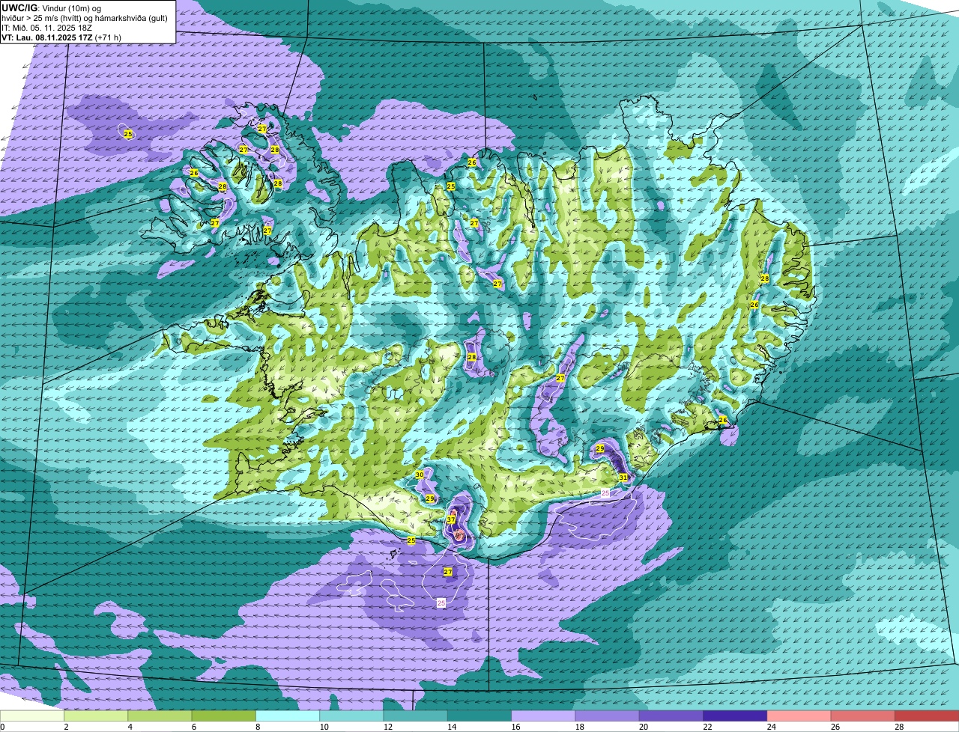Click the 4–6 m/s legend color segment
This screenshot has width=959, height=732.
tap(160, 716)
